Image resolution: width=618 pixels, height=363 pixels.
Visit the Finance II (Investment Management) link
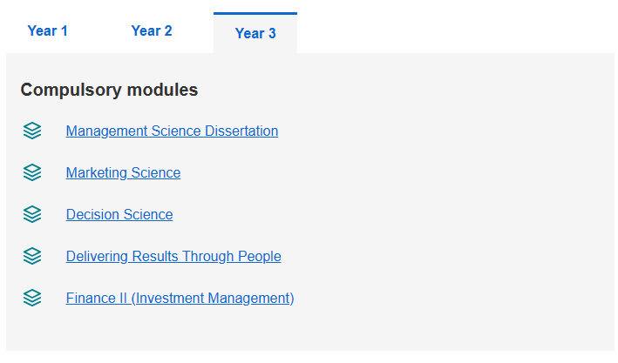pyautogui.click(x=180, y=298)
